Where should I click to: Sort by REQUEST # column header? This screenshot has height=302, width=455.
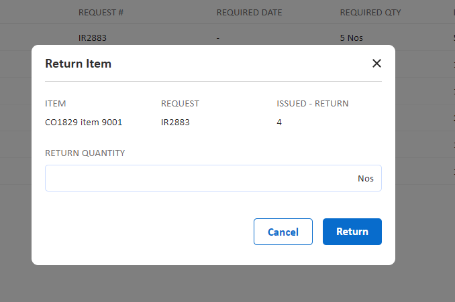click(101, 12)
